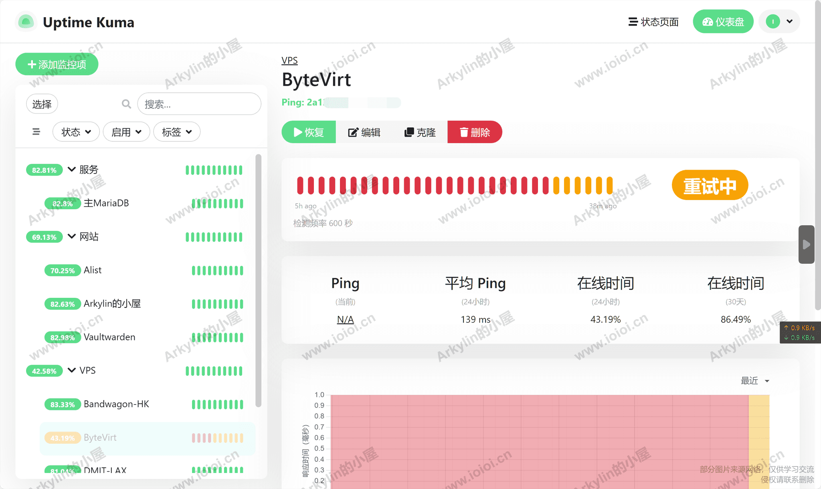The width and height of the screenshot is (821, 489).
Task: Click the ByteVirt row heartbeat bar
Action: (x=217, y=438)
